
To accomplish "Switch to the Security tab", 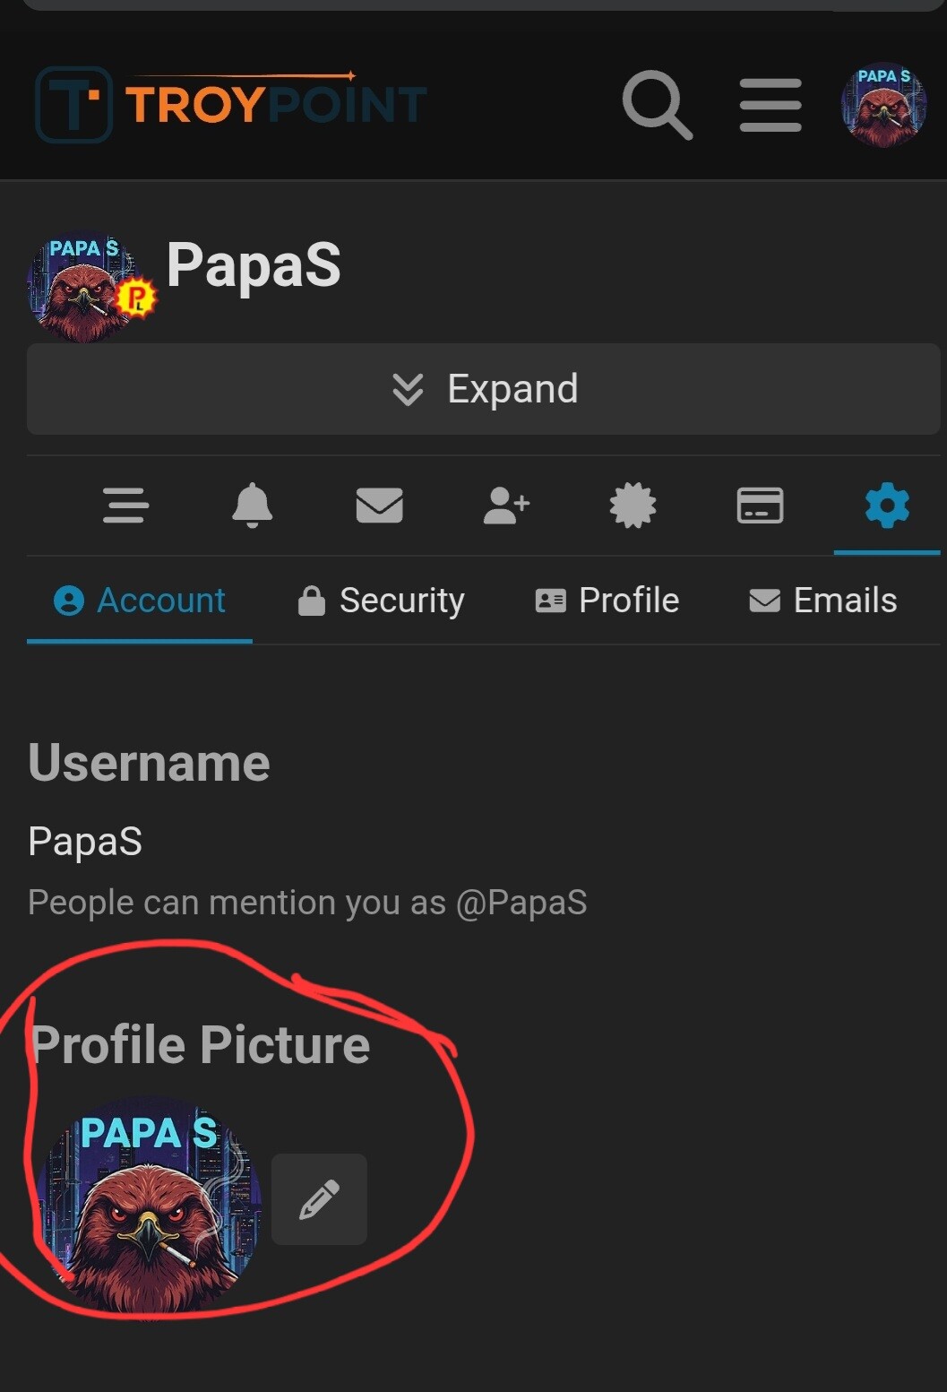I will pyautogui.click(x=382, y=601).
